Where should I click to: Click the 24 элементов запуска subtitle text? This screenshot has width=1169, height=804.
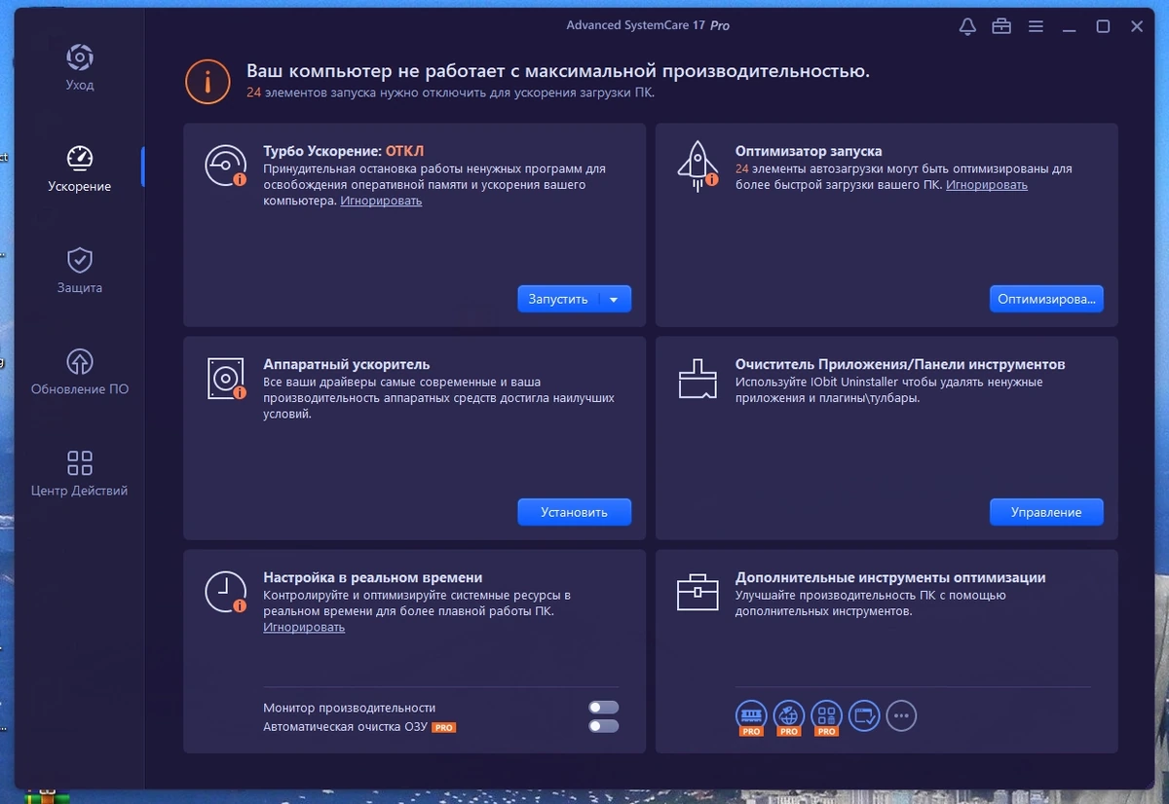click(450, 93)
